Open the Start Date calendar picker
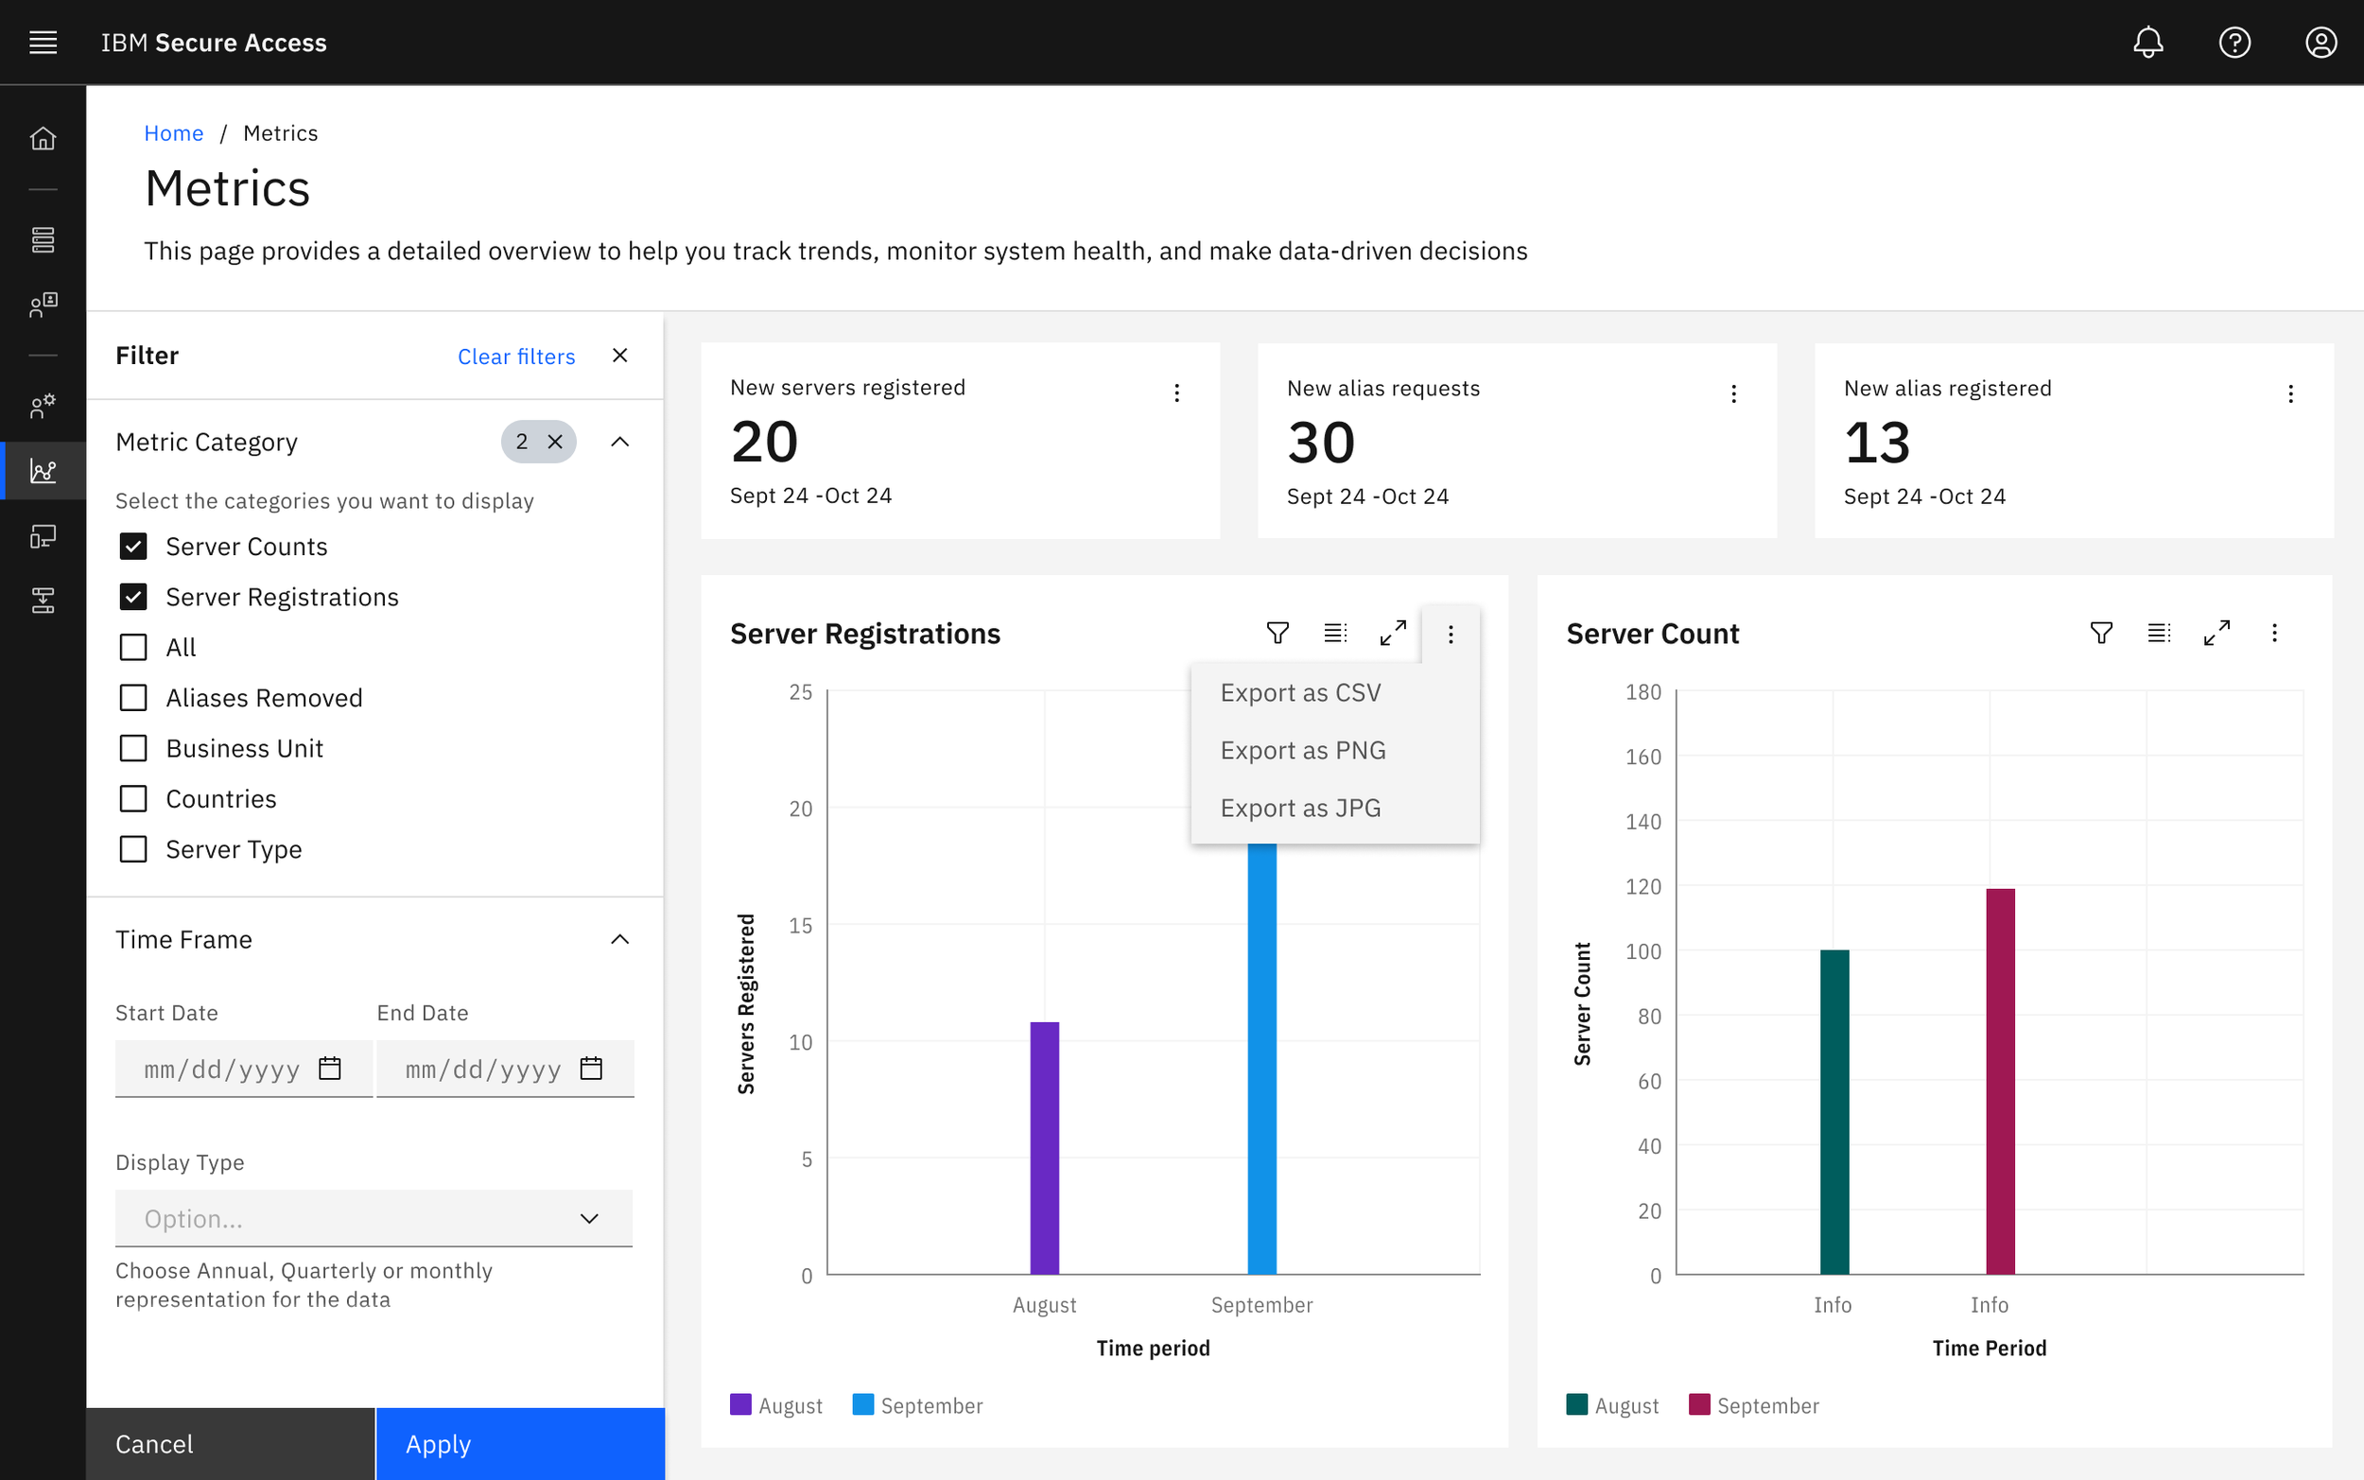This screenshot has width=2364, height=1480. [330, 1068]
